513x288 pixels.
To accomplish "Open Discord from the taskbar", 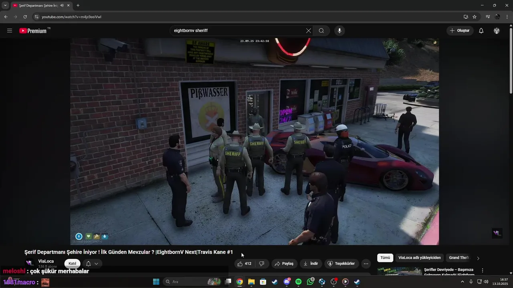I will point(287,282).
